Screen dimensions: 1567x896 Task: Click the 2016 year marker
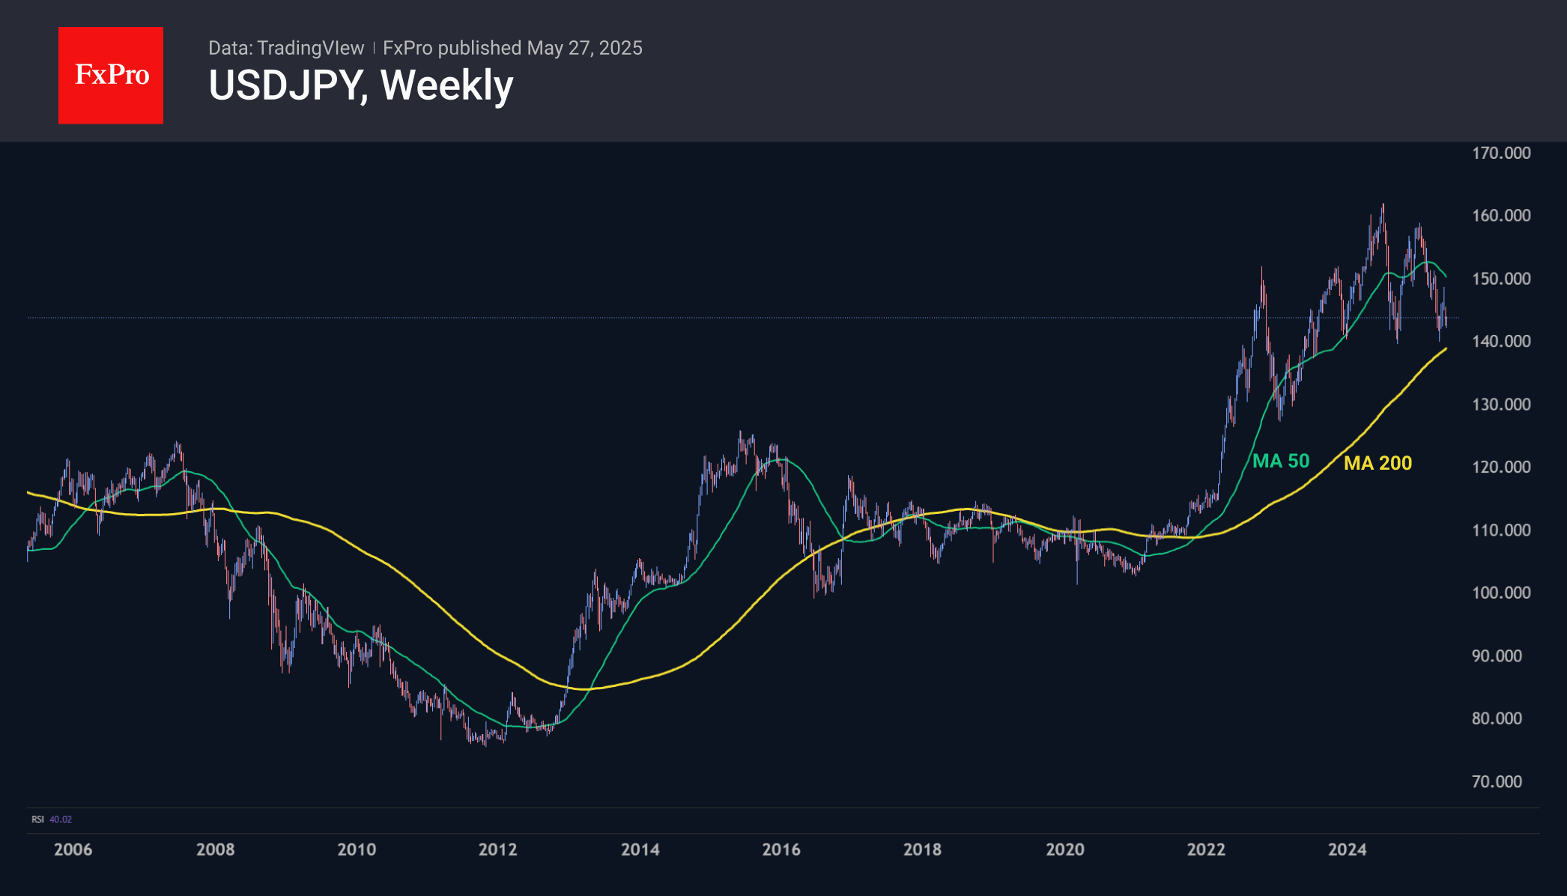[x=781, y=850]
